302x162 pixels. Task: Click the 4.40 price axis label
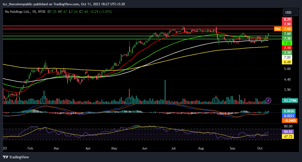(x=287, y=79)
